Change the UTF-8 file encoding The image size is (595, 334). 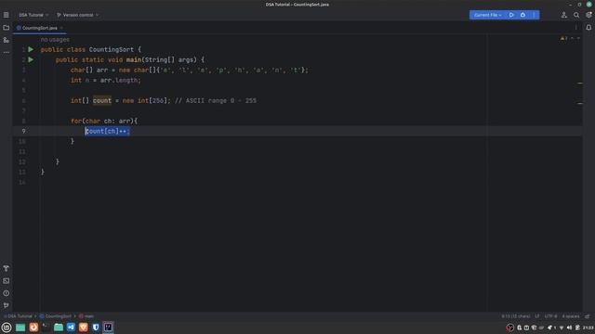click(550, 316)
